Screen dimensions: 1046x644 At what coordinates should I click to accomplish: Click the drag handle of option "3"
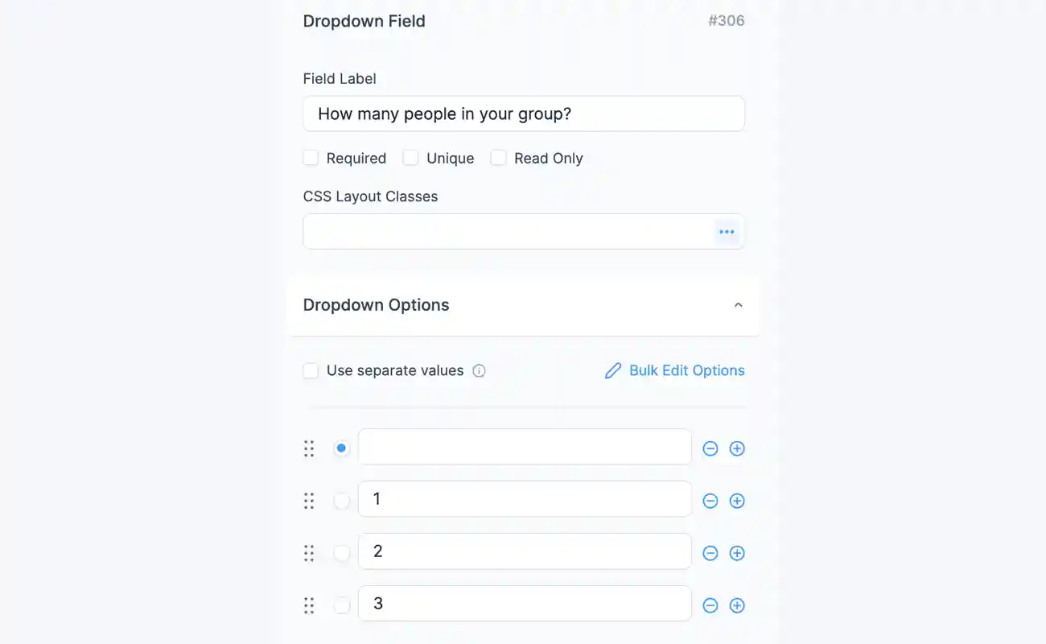[309, 605]
